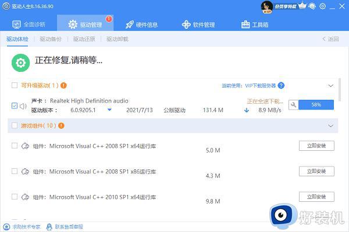This screenshot has width=349, height=232.
Task: Switch to the 全面诊断 tab
Action: (x=29, y=24)
